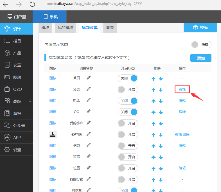The height and width of the screenshot is (192, 221).
Task: Open 海报 in the sidebar
Action: point(16,113)
